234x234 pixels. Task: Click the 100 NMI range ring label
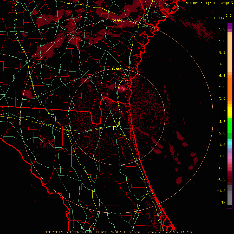pos(117,21)
